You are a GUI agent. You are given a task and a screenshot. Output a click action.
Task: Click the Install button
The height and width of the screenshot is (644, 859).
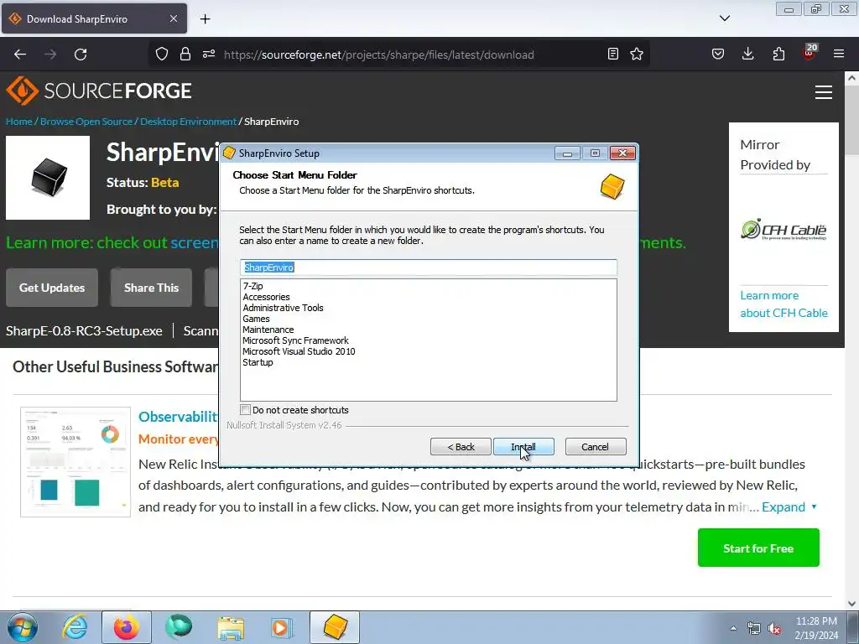(x=523, y=447)
